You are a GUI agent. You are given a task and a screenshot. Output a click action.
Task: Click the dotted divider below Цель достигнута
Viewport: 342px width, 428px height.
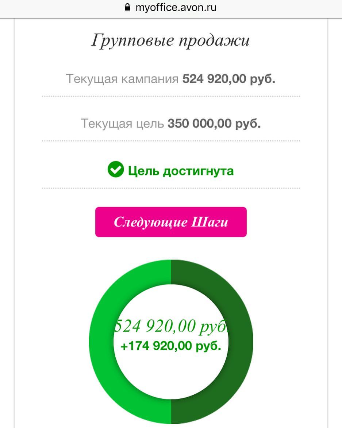coord(171,188)
